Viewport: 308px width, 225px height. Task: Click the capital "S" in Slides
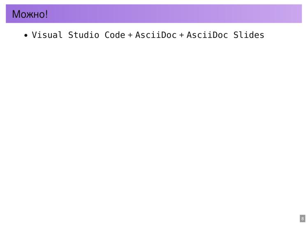[x=236, y=35]
